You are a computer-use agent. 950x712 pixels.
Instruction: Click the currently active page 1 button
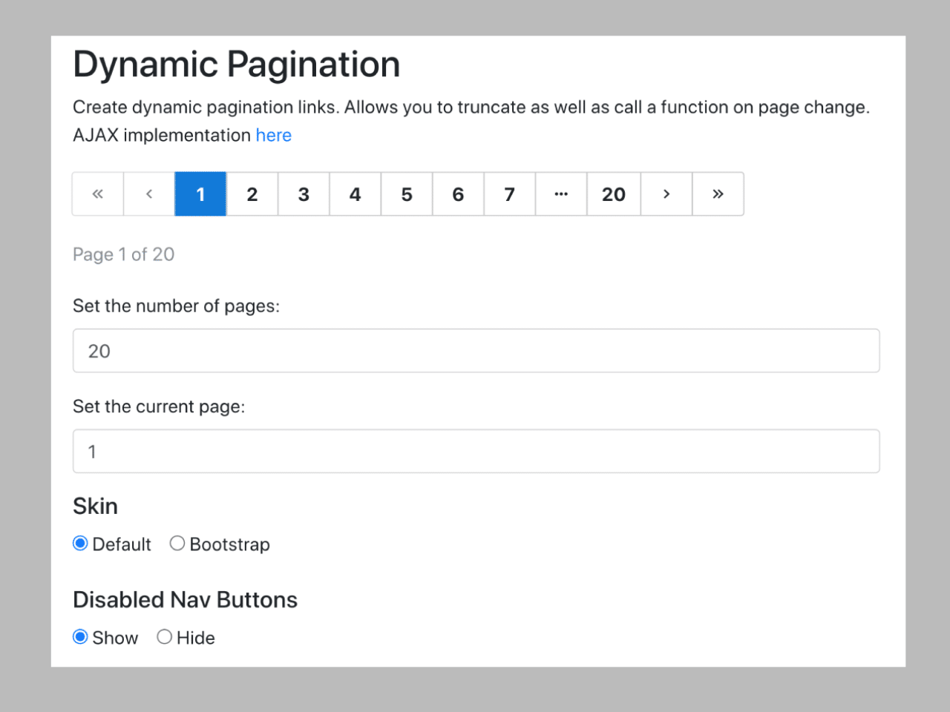coord(200,194)
